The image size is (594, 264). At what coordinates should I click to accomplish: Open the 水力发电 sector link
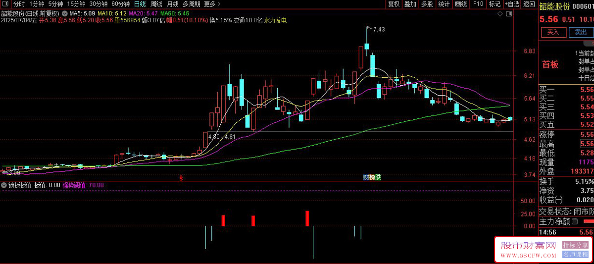[x=276, y=21]
